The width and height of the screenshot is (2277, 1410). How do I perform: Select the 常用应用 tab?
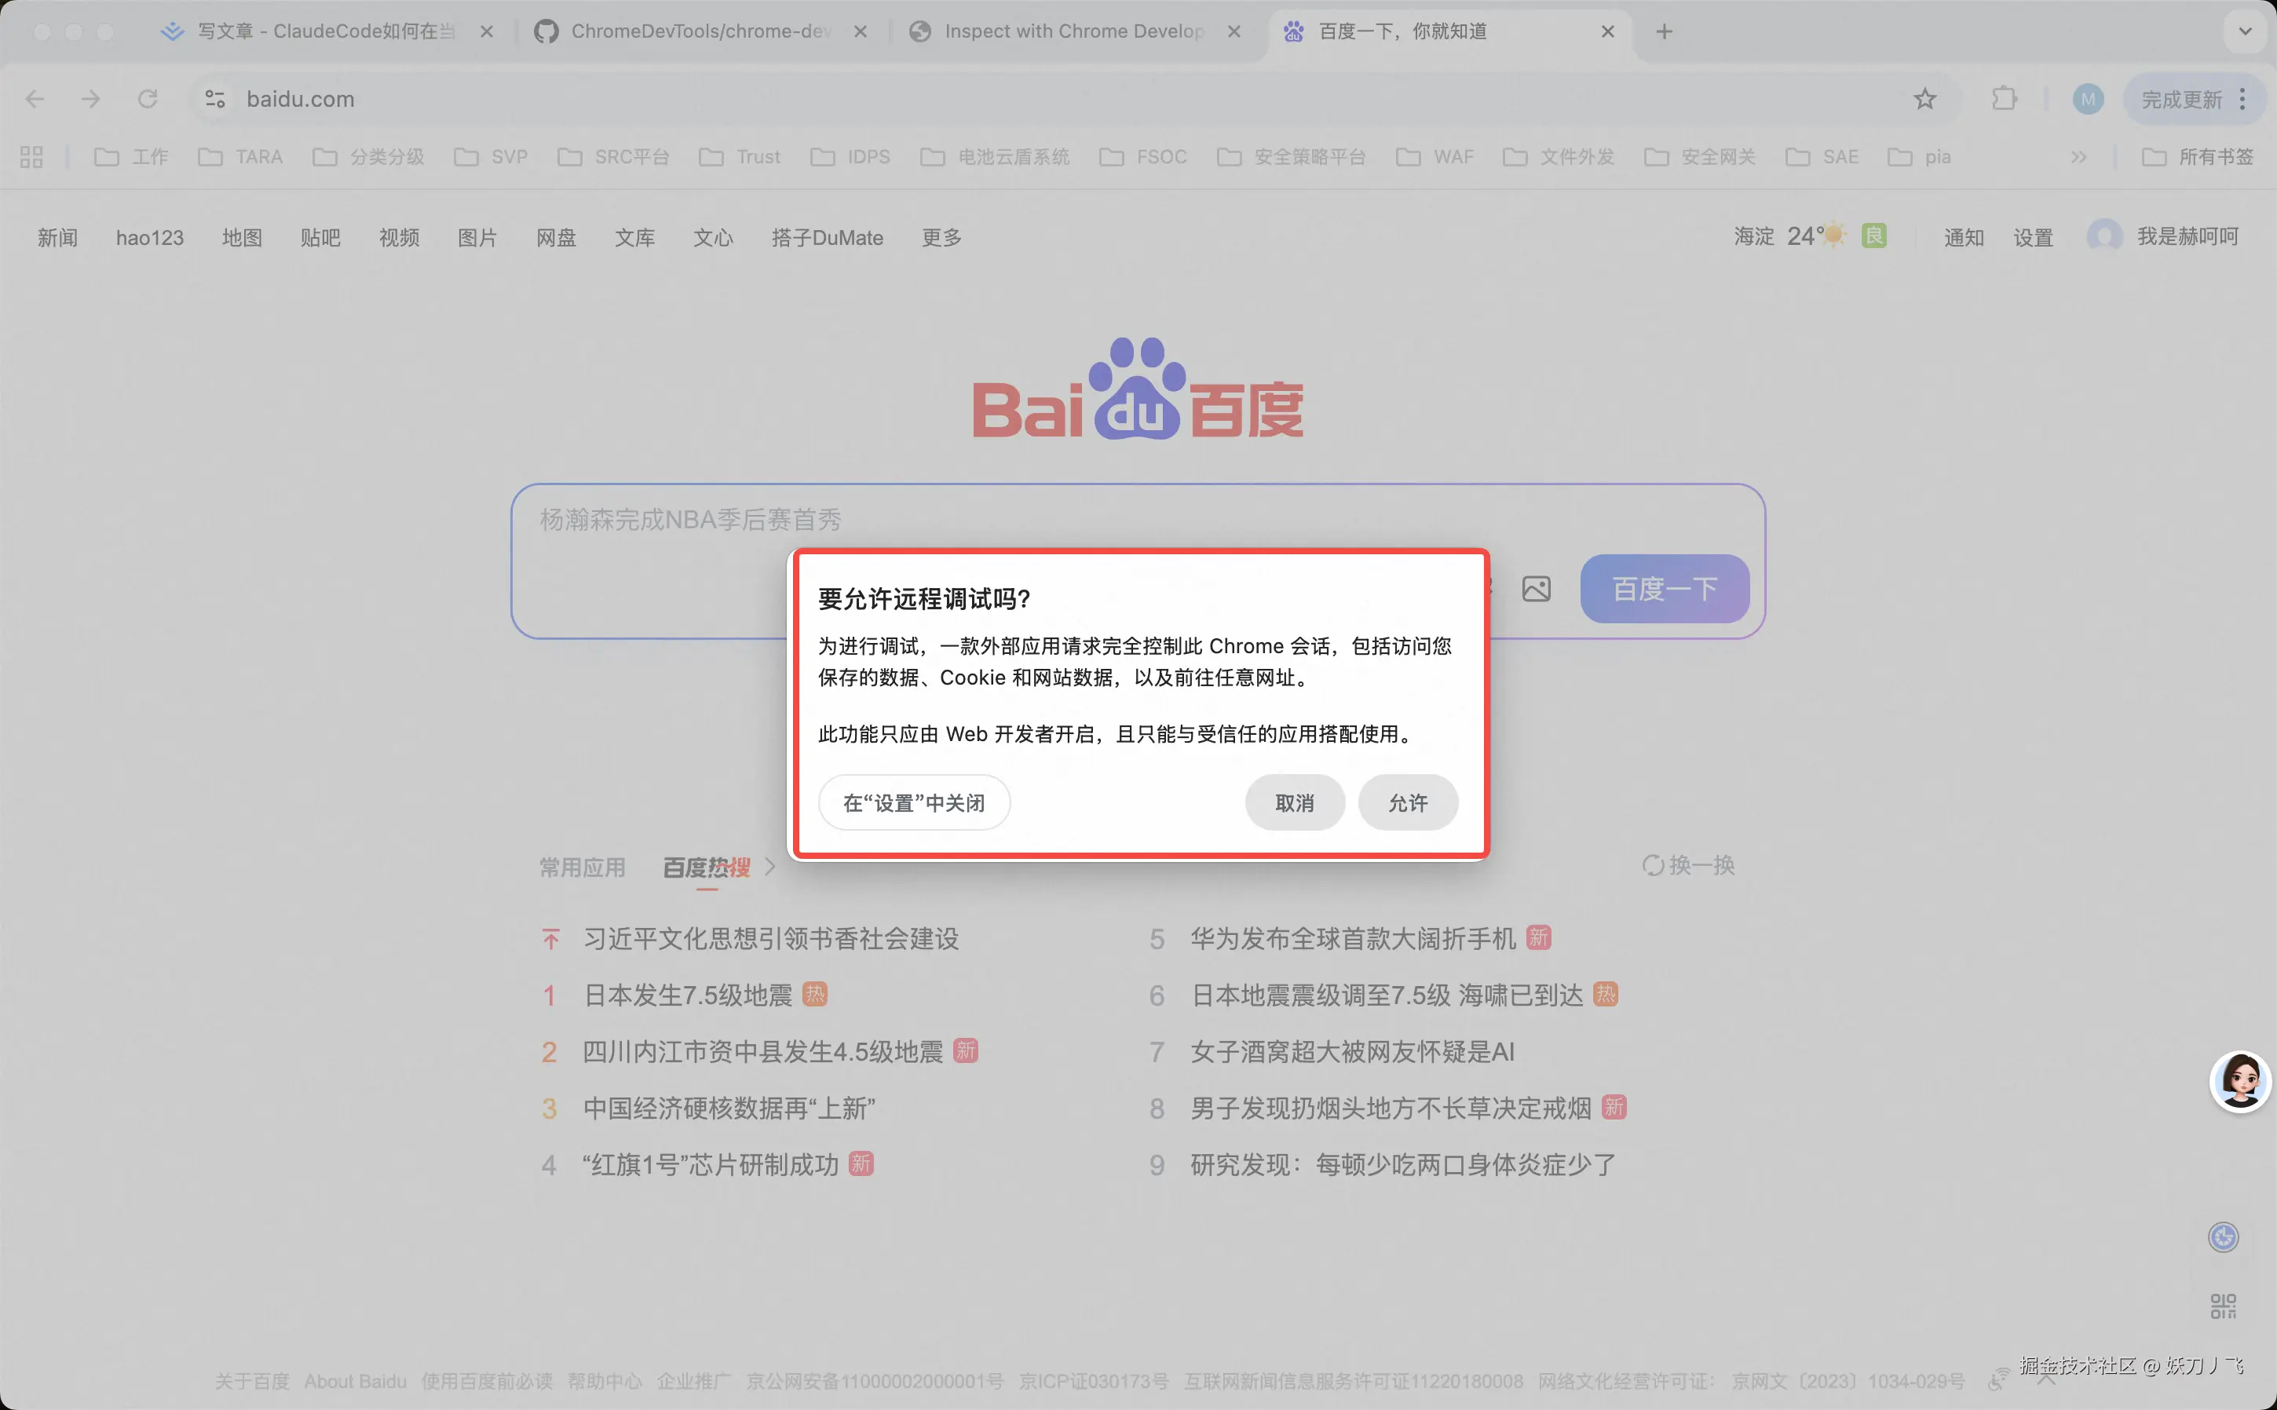(582, 868)
